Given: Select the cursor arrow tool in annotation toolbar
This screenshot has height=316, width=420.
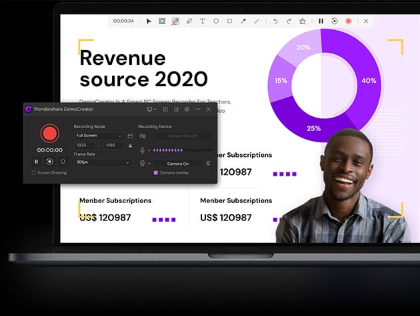Looking at the screenshot, I should coord(149,21).
